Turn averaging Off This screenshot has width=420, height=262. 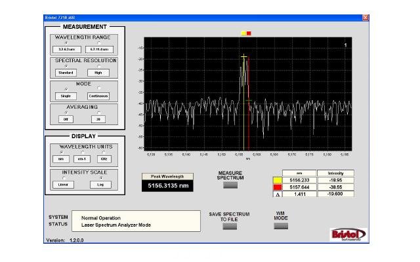coord(66,119)
